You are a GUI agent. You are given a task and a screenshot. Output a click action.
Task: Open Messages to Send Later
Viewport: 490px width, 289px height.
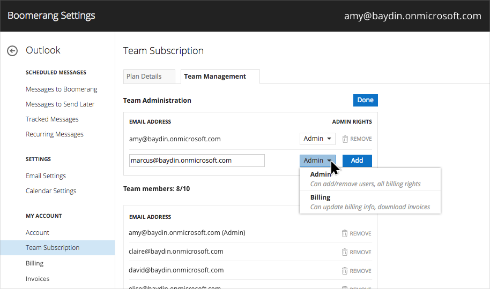coord(60,104)
